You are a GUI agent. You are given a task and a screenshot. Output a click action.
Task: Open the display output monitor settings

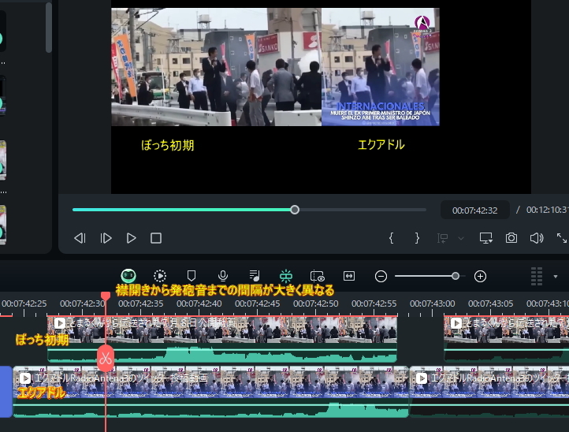486,238
